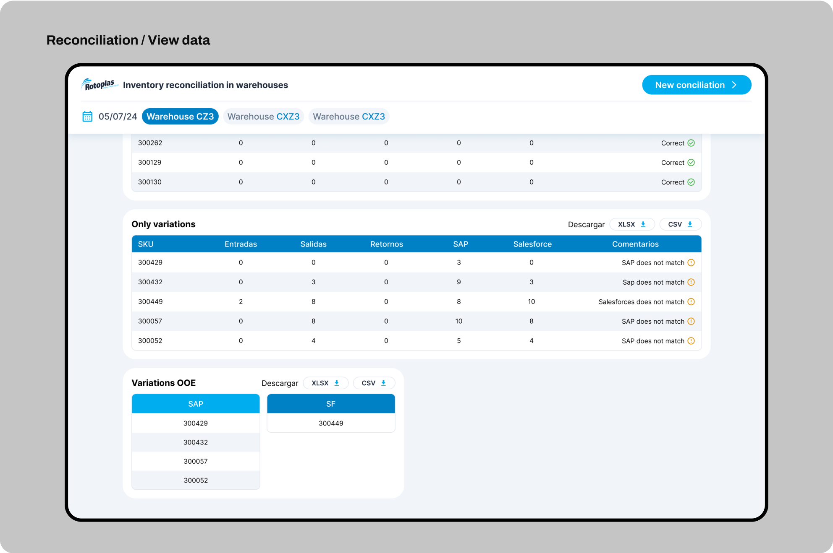Click the warning icon for SKU 300449
The width and height of the screenshot is (833, 553).
coord(691,302)
